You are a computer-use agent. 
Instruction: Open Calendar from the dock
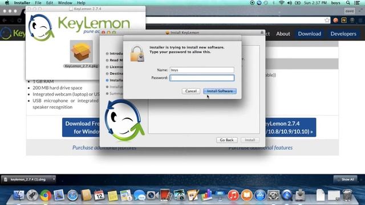pyautogui.click(x=99, y=195)
